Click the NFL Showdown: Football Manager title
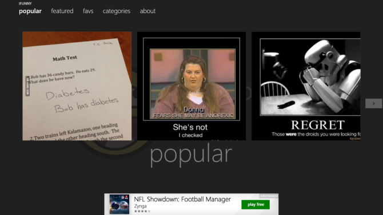The image size is (383, 215). pyautogui.click(x=182, y=199)
